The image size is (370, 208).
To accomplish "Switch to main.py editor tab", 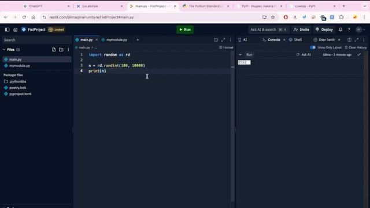I will [86, 40].
